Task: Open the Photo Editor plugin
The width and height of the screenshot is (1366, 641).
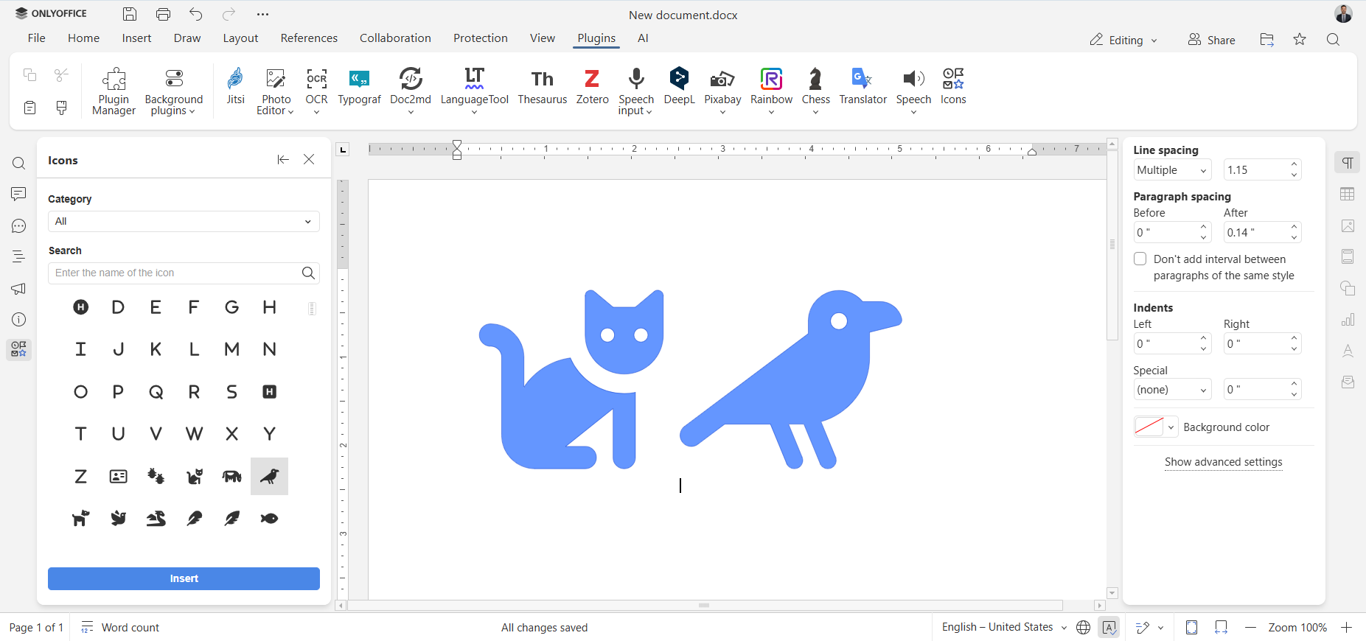Action: coord(276,91)
